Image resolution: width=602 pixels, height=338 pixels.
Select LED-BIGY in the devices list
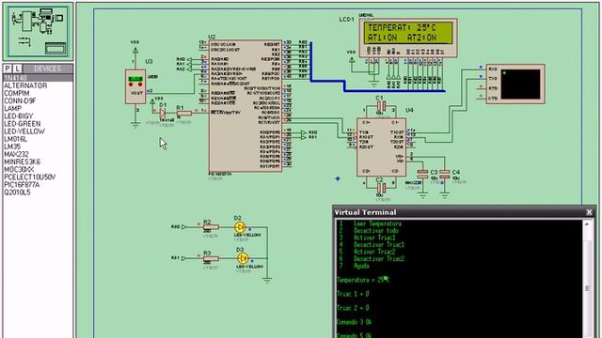(x=19, y=116)
